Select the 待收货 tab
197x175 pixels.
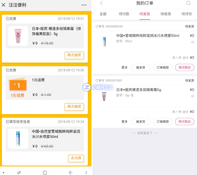click(x=166, y=14)
